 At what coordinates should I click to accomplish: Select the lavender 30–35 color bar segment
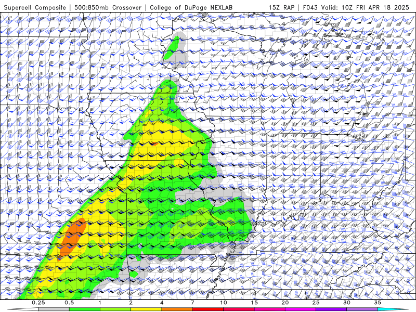coord(362,309)
